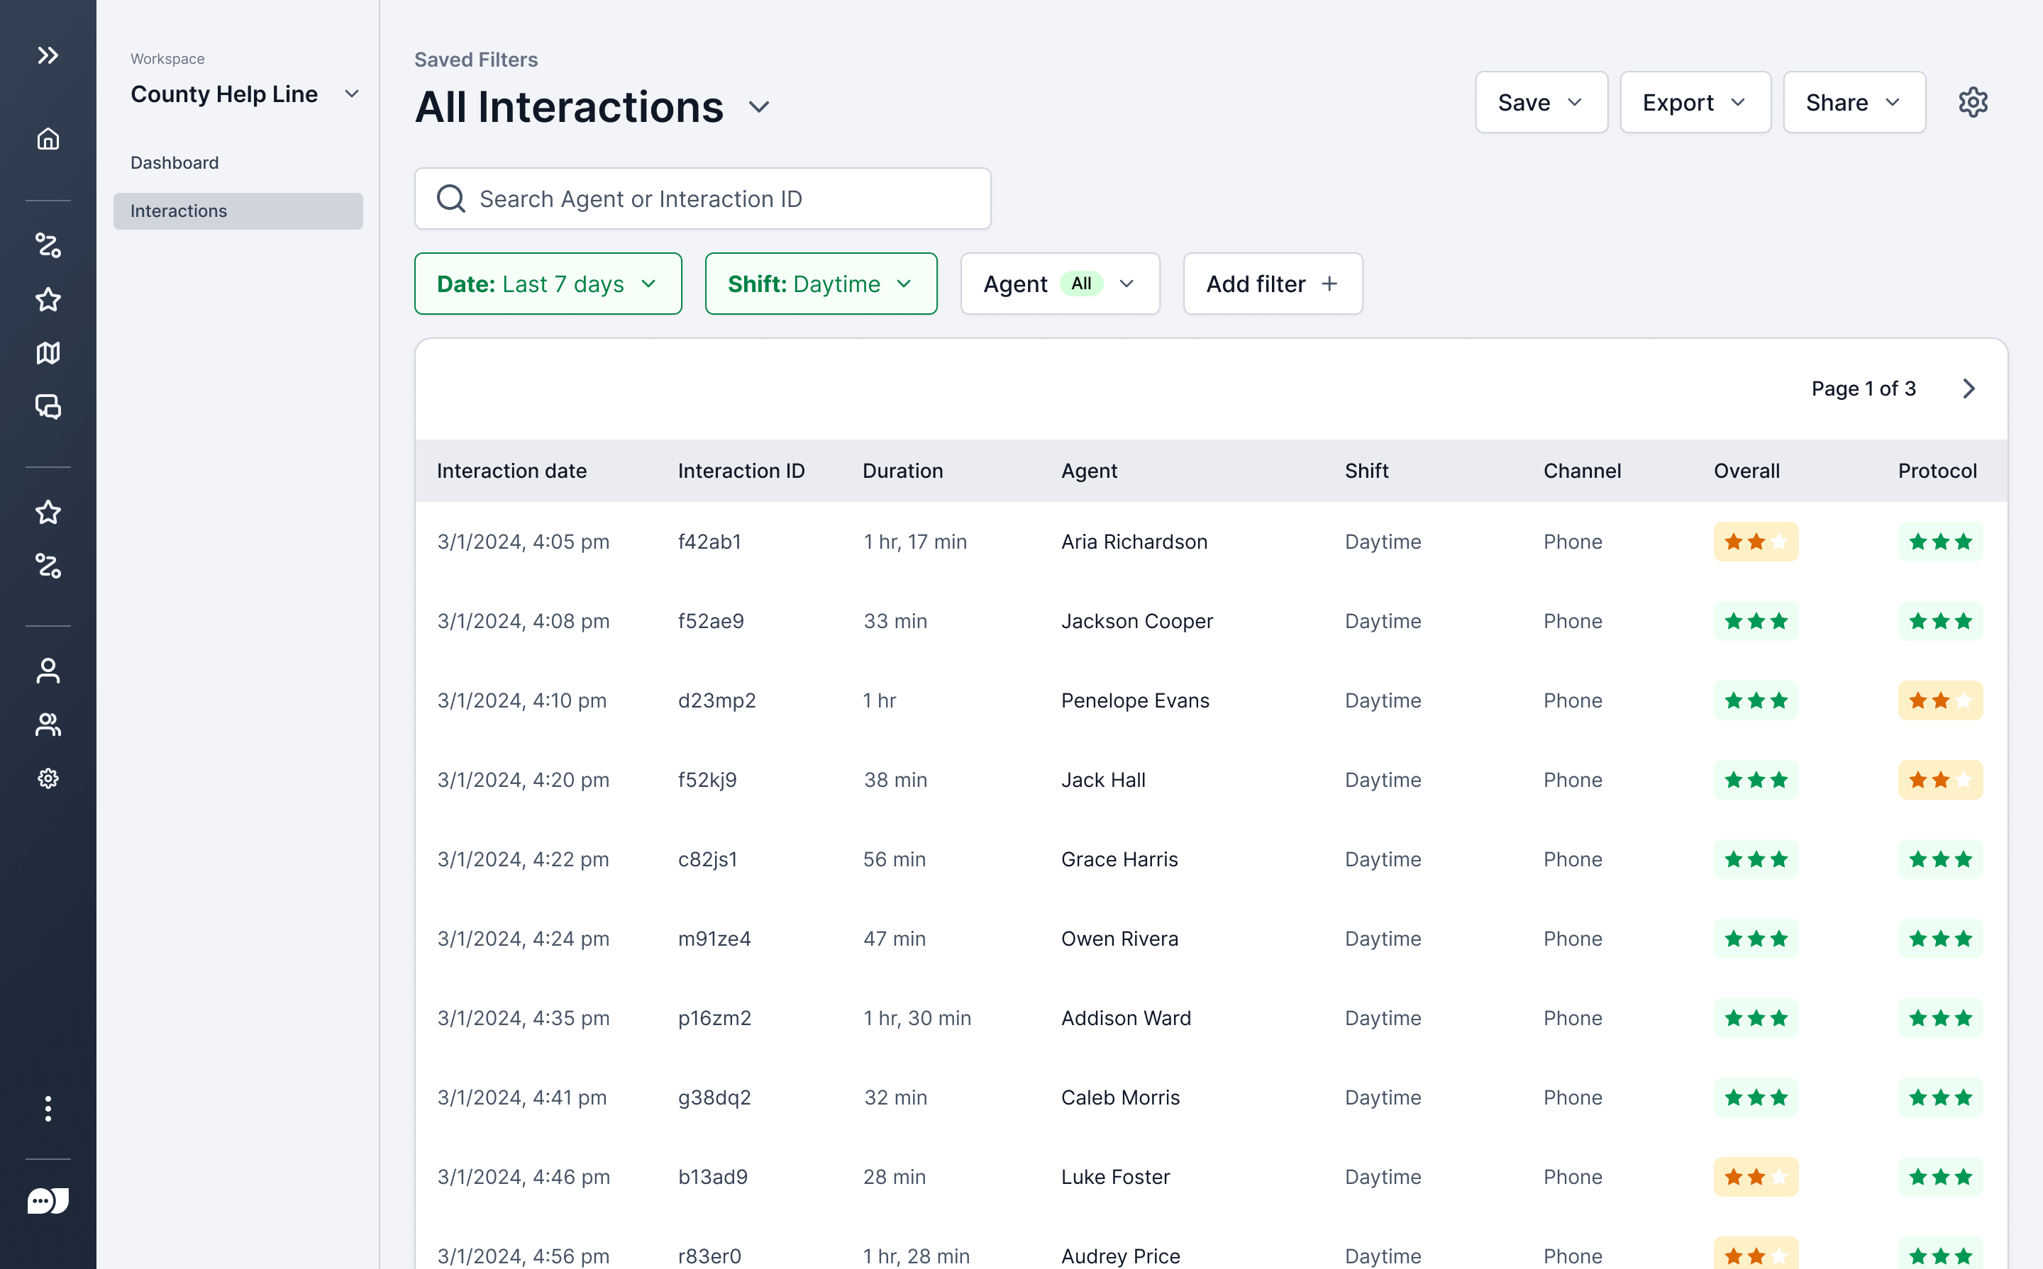Click the search magnifier in the search bar

point(451,198)
